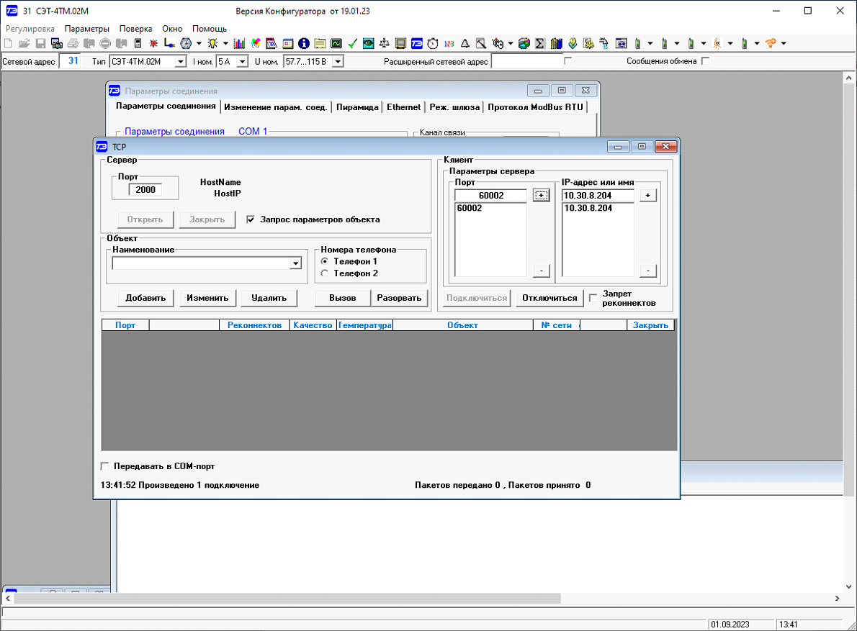
Task: Click the colored bar chart toolbar icon
Action: [239, 43]
